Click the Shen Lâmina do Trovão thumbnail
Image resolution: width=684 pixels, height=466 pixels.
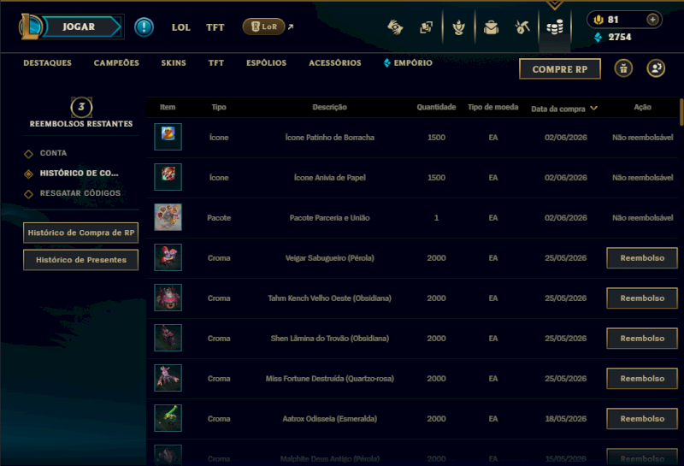tap(168, 338)
